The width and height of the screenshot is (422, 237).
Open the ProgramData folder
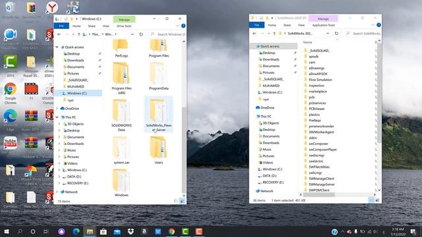tap(158, 76)
